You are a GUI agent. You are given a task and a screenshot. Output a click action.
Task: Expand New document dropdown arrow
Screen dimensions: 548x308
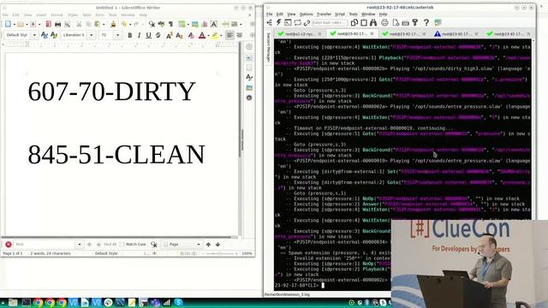click(14, 24)
